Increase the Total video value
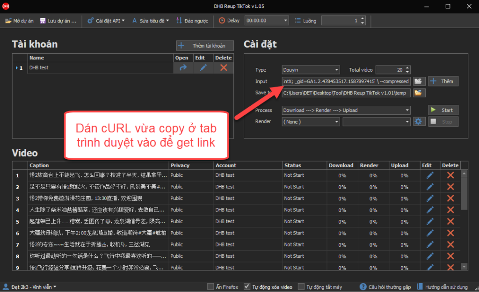This screenshot has width=479, height=292. pos(407,68)
